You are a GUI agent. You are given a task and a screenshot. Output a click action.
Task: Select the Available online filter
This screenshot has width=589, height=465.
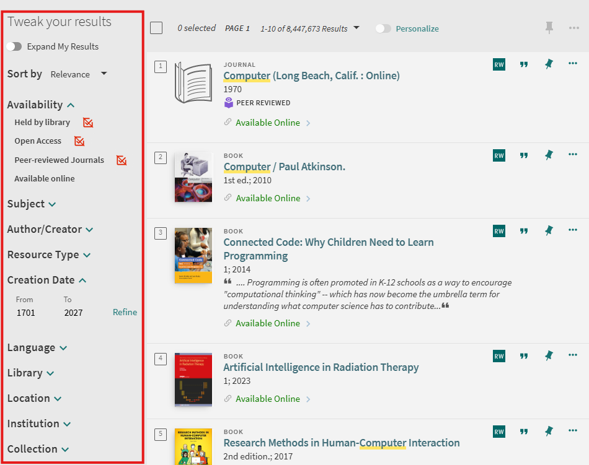[x=45, y=178]
